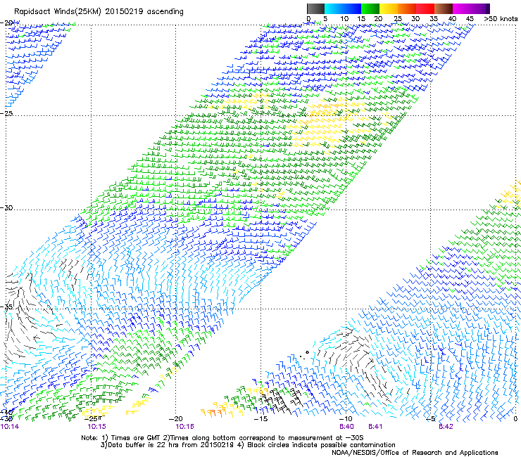Click the purple '10:14' pass time label
The image size is (521, 457).
coord(10,427)
